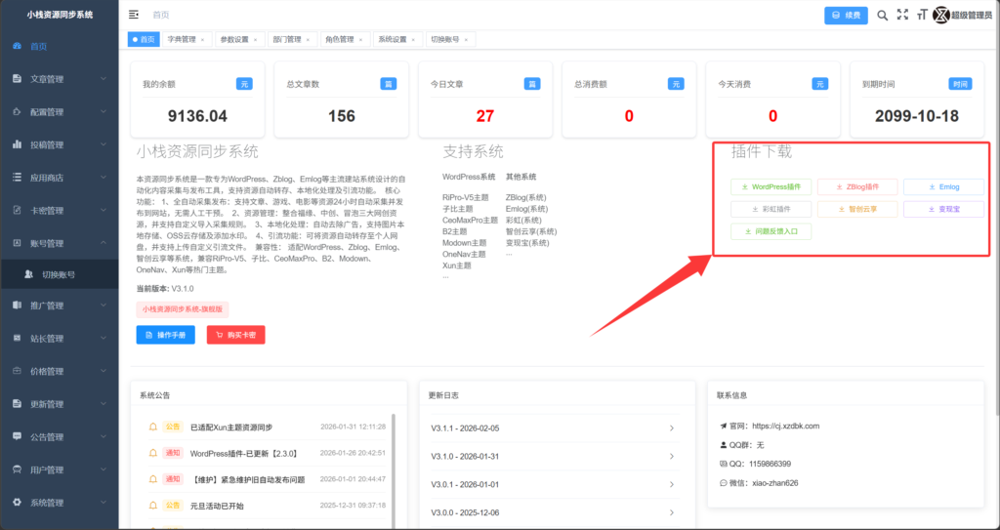This screenshot has height=530, width=1000.
Task: Collapse the 账号管理 sidebar menu
Action: point(60,243)
